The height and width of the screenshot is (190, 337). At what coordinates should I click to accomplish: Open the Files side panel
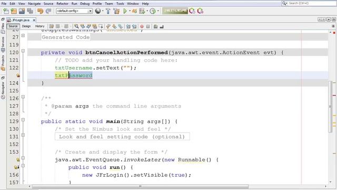(3, 28)
